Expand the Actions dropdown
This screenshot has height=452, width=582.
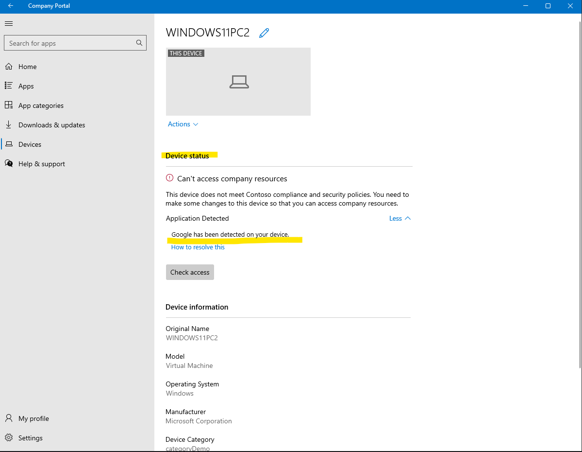click(183, 124)
